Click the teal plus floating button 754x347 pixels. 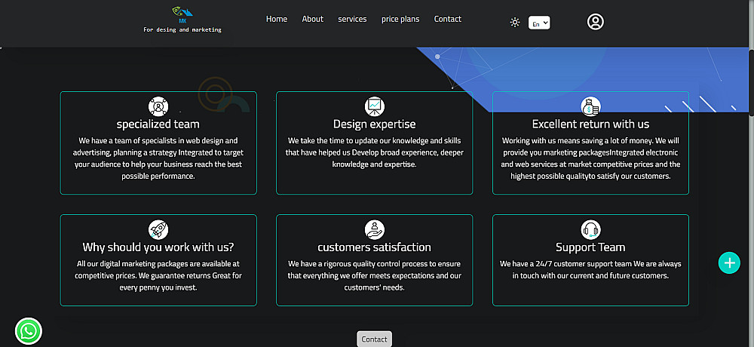729,263
